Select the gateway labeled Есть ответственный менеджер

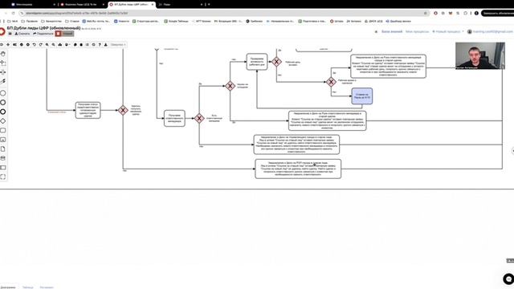click(199, 118)
